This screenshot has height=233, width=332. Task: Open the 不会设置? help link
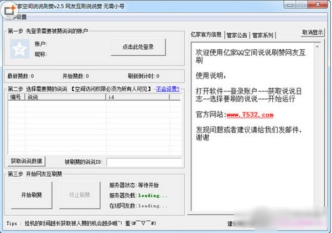[168, 89]
